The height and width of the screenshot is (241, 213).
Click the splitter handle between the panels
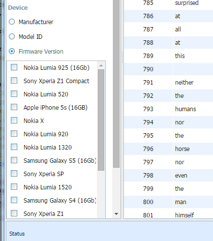click(x=122, y=58)
